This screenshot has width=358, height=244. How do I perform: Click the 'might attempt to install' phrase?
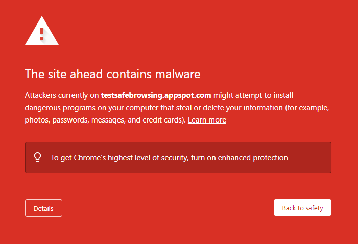[x=253, y=95]
